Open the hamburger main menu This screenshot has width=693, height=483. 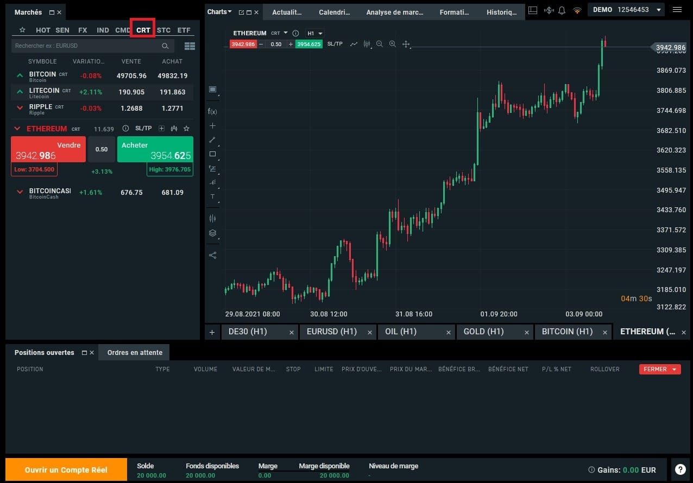coord(677,10)
